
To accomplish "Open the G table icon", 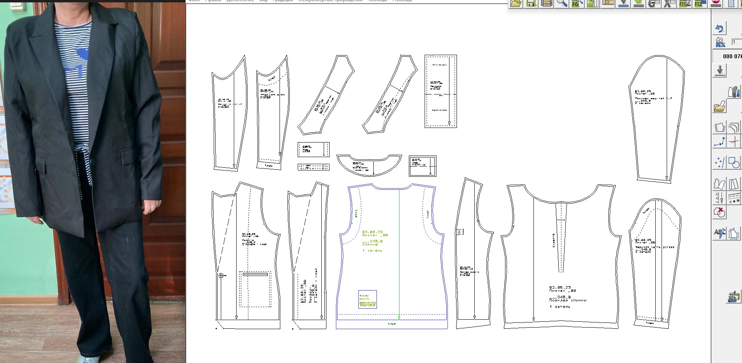I will coord(654,4).
